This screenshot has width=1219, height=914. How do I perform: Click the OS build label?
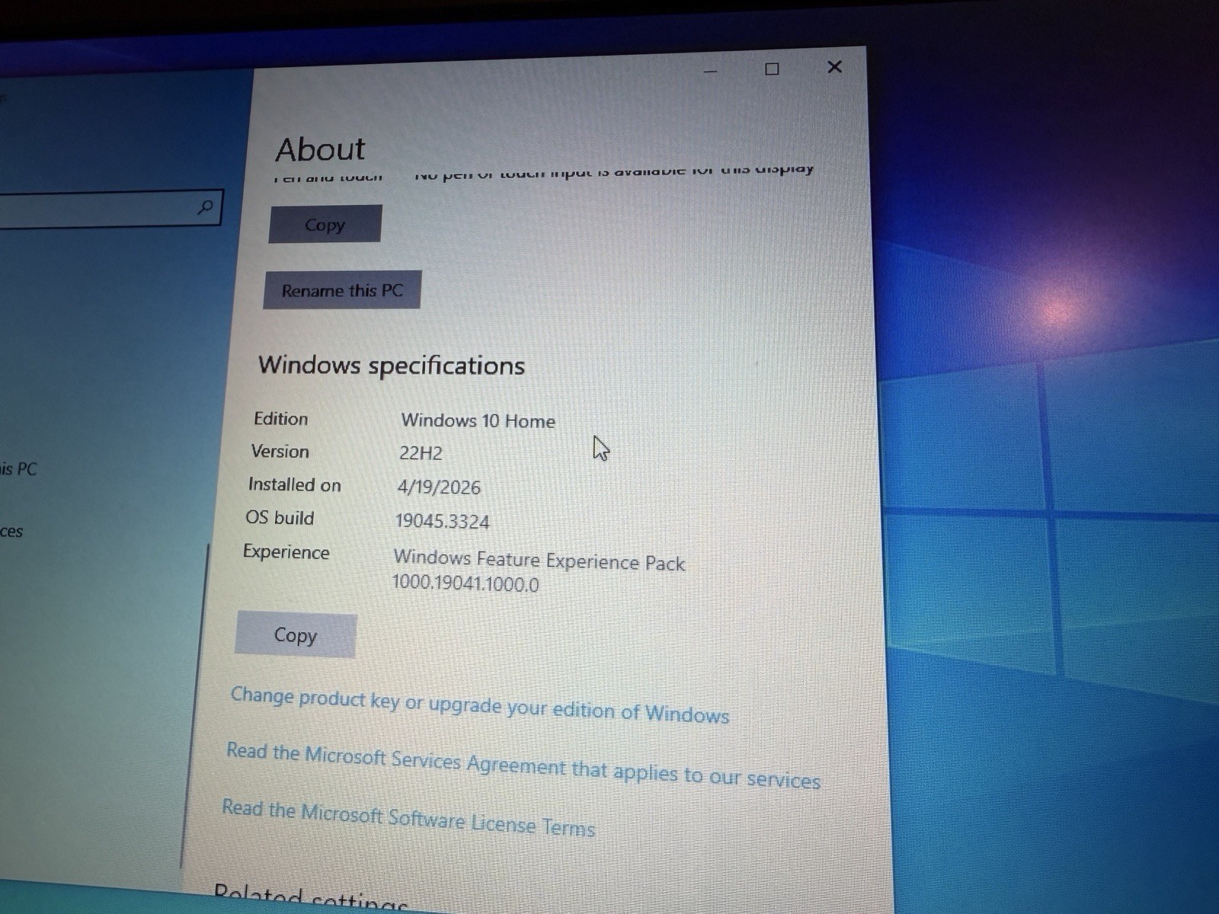point(280,518)
